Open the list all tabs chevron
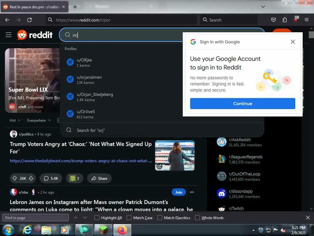 (x=263, y=7)
